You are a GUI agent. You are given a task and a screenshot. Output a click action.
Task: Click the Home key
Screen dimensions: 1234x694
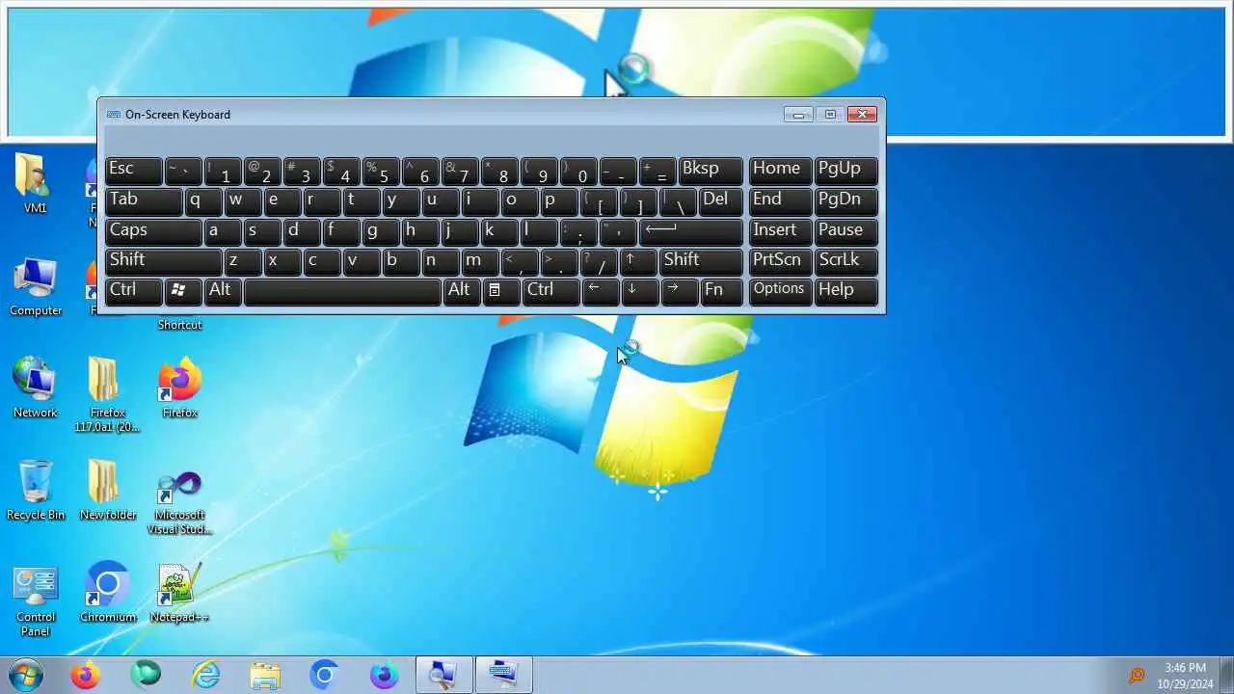[781, 171]
